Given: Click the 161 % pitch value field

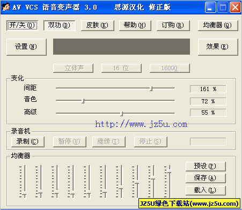Looking at the screenshot, I should tap(208, 89).
